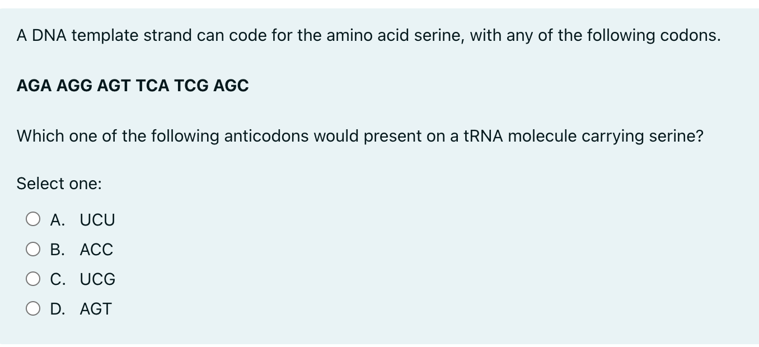Image resolution: width=759 pixels, height=347 pixels.
Task: Click the radio button next to ACC
Action: (34, 249)
